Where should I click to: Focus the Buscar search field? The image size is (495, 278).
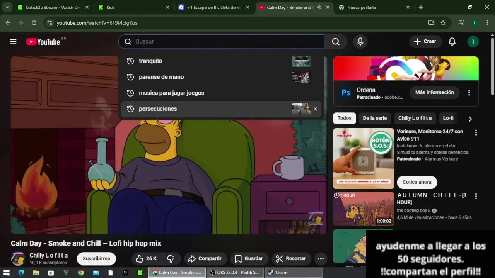221,42
